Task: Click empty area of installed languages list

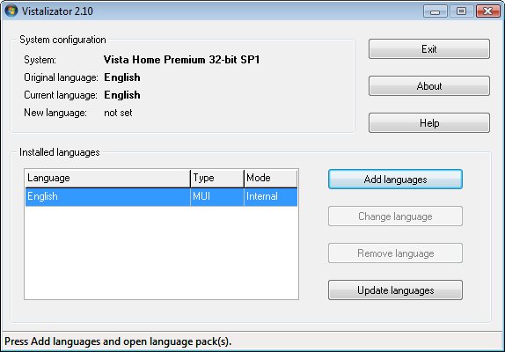Action: [161, 253]
